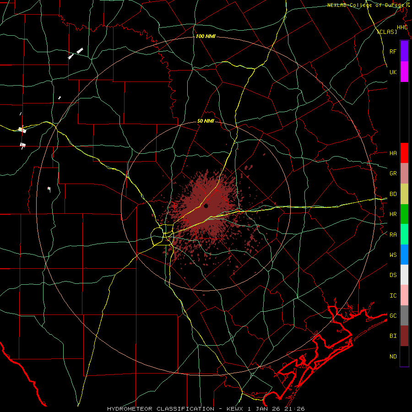Click the "DS" legend label
The height and width of the screenshot is (412, 412).
tap(393, 275)
